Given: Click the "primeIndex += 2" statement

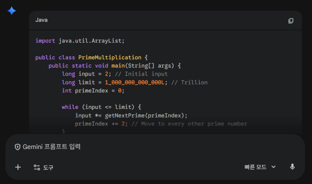Looking at the screenshot, I should (x=101, y=123).
